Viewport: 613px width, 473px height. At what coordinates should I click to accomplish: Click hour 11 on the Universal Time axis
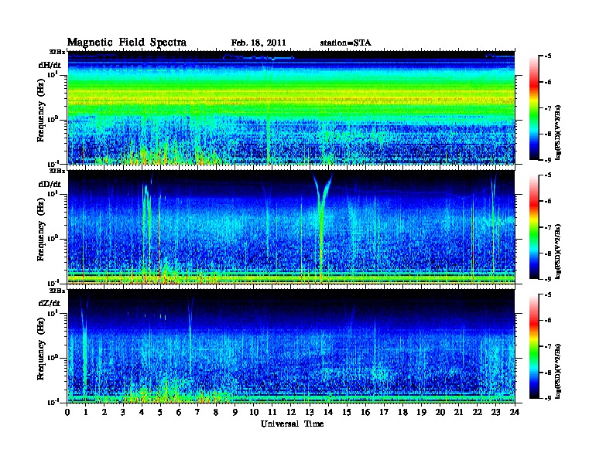pyautogui.click(x=272, y=413)
